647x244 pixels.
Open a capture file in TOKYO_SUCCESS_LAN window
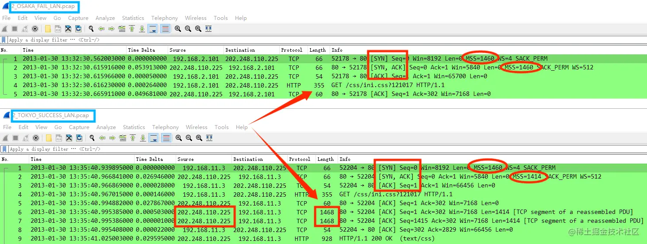pos(49,138)
